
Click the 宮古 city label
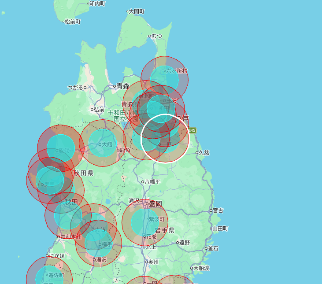pos(218,210)
